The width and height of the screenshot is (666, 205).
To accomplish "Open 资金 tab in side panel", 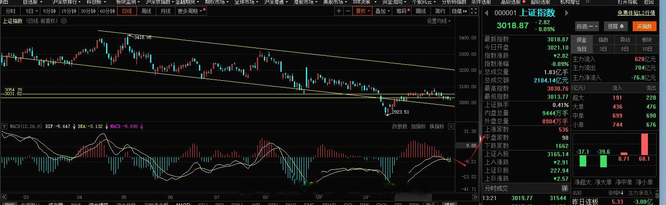I will (x=582, y=40).
